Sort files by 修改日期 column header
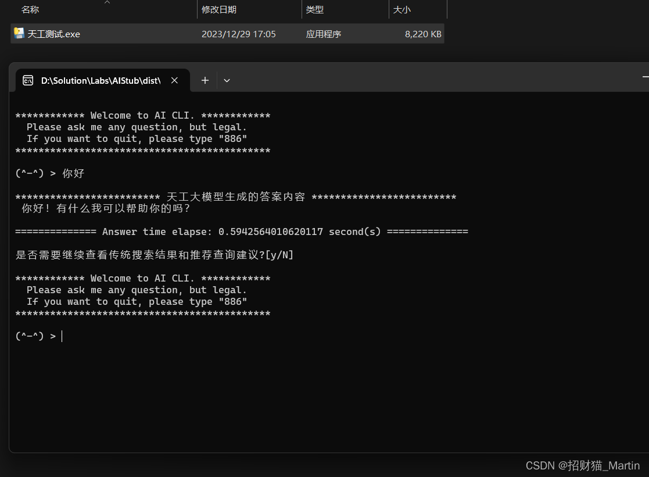Image resolution: width=649 pixels, height=477 pixels. 219,9
